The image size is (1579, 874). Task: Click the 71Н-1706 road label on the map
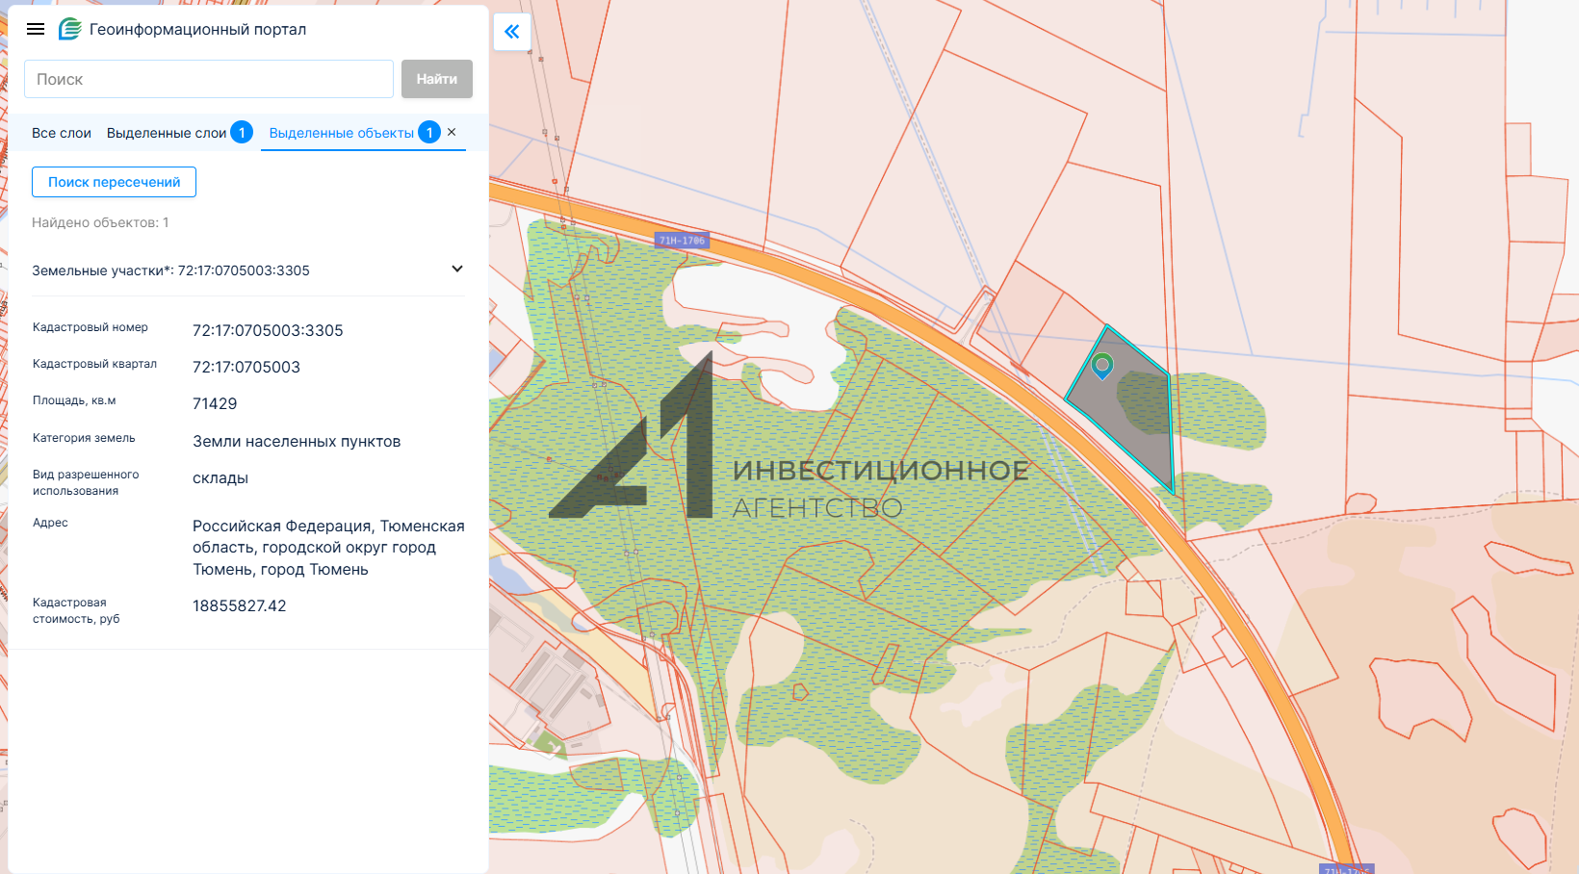coord(682,241)
